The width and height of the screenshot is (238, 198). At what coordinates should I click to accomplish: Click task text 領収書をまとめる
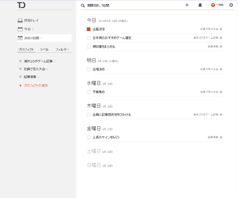(104, 47)
